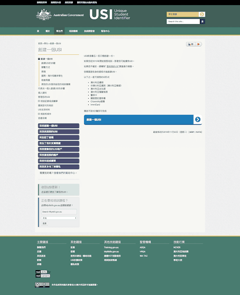This screenshot has height=295, width=240.
Task: Expand the videos and plugins sidebar item
Action: click(39, 114)
